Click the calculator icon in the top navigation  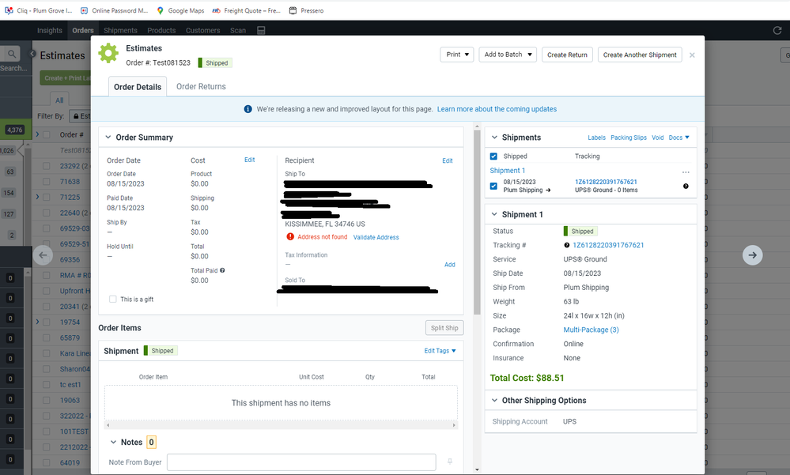pos(261,30)
